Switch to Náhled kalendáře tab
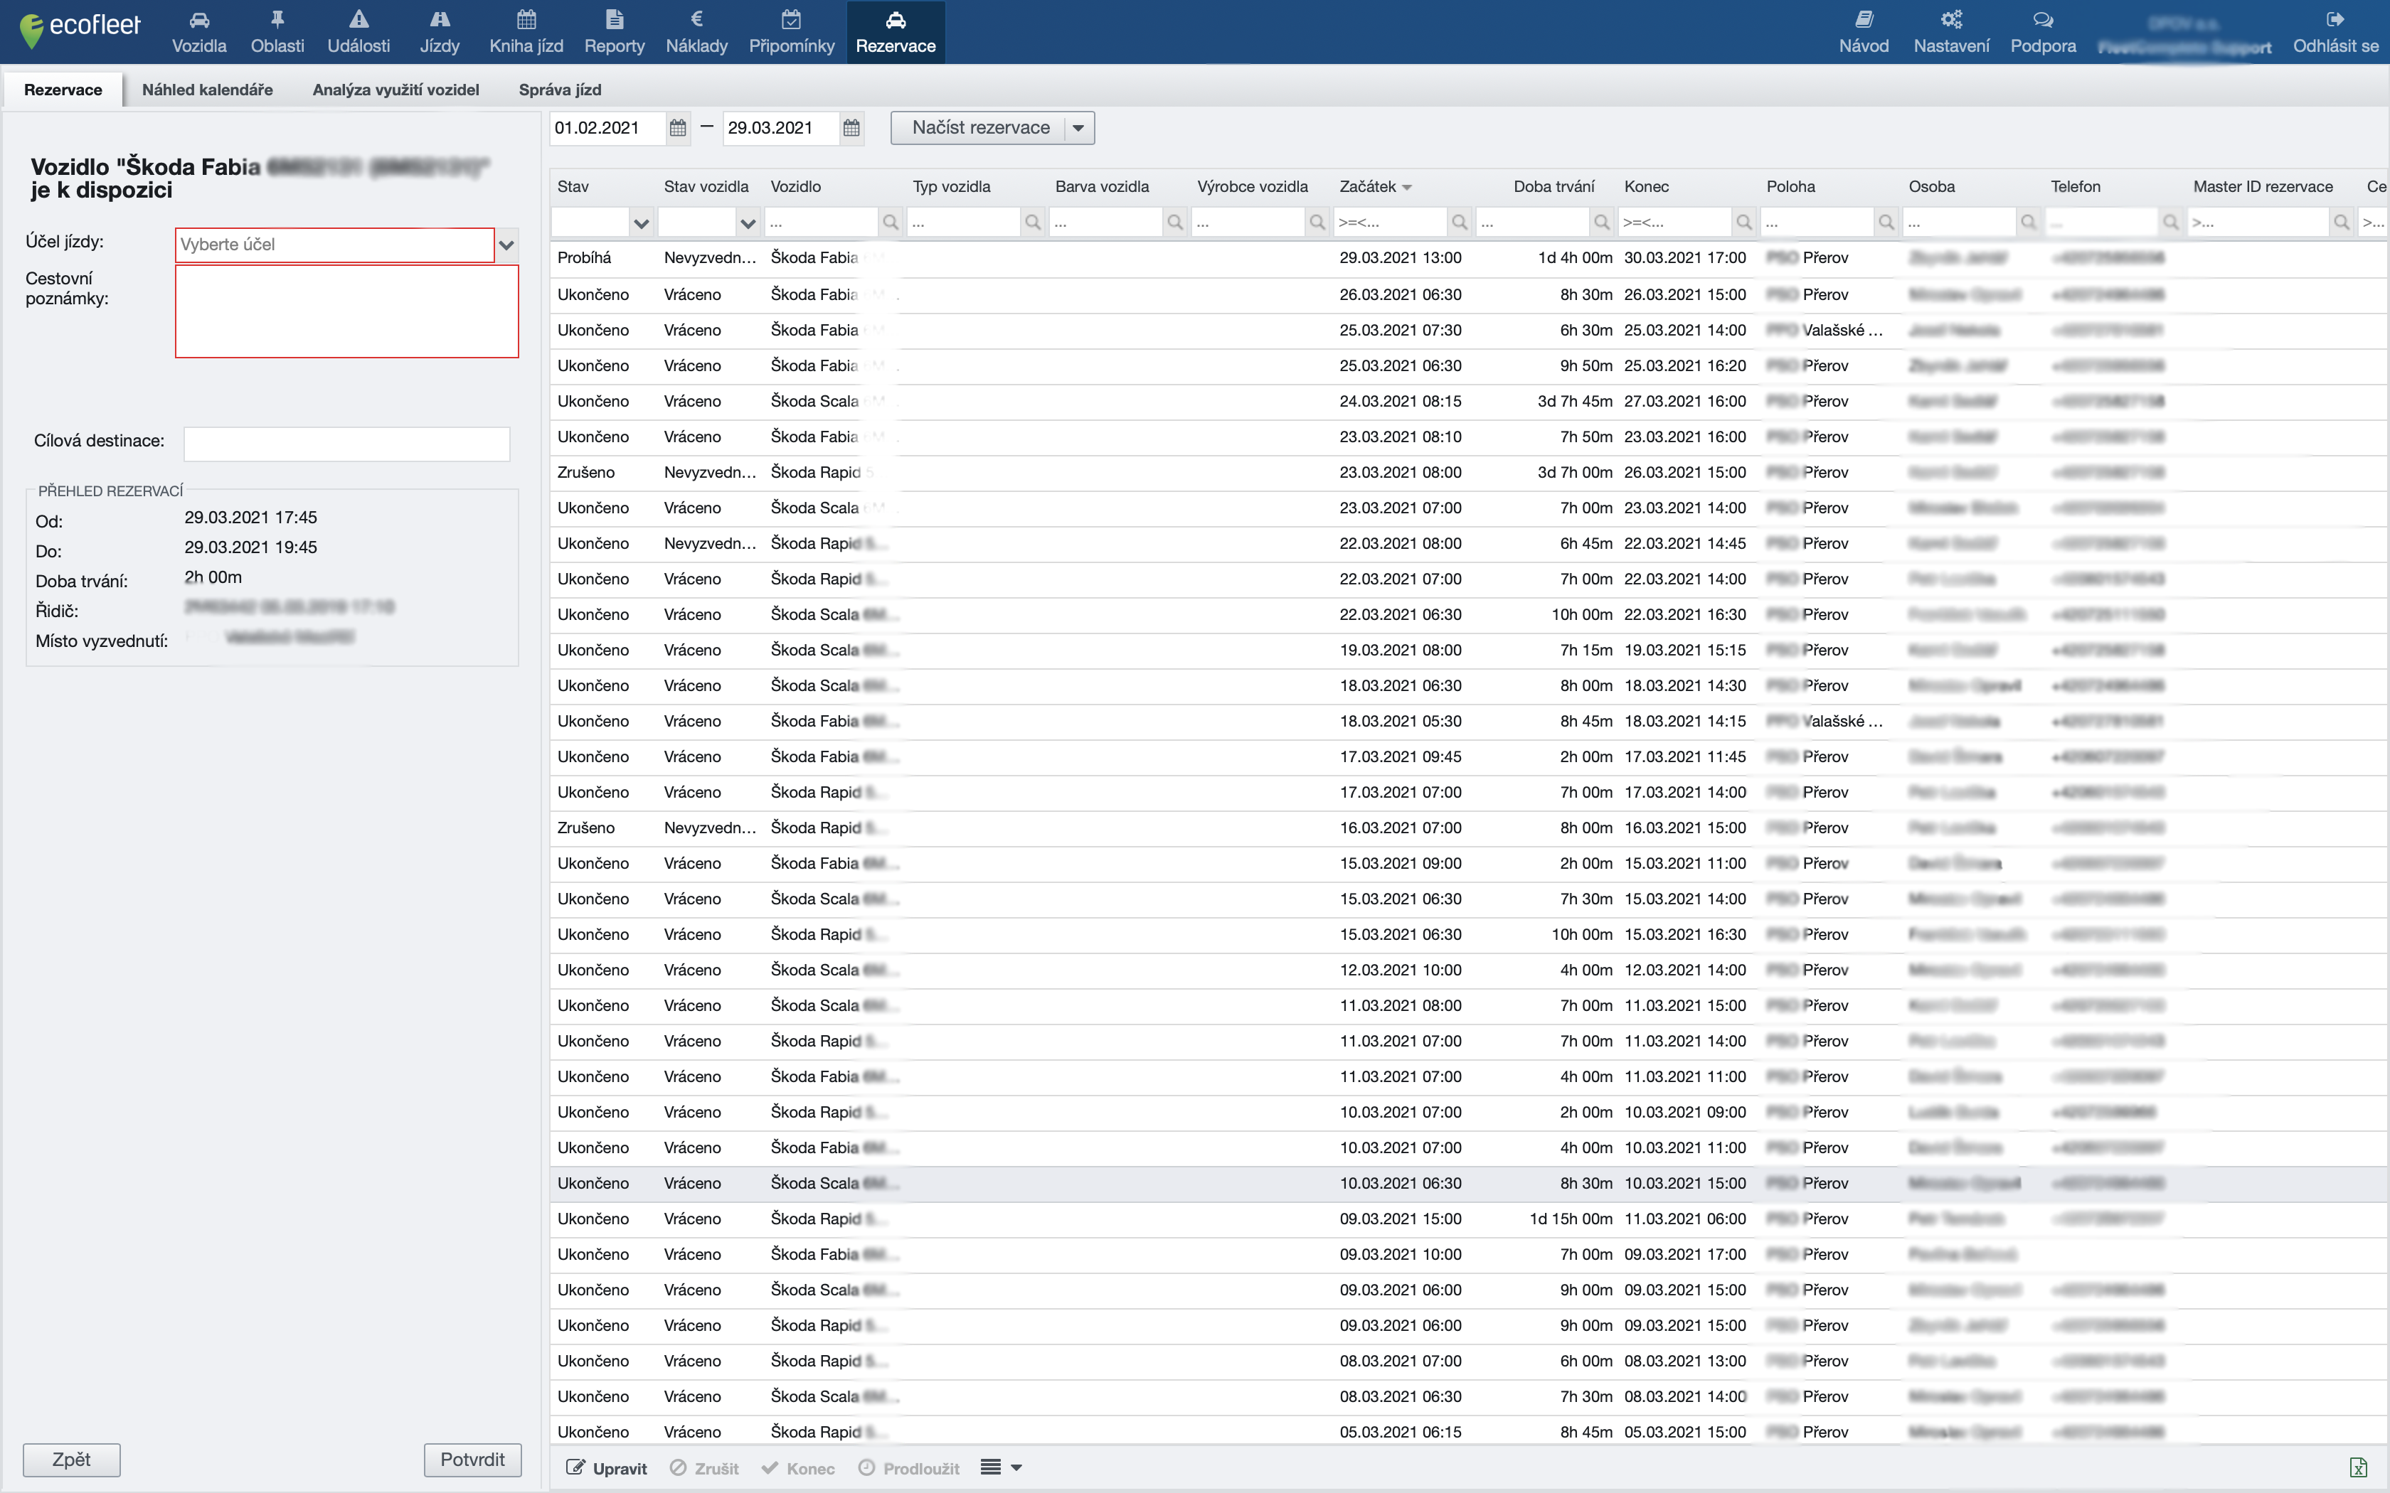 coord(208,90)
